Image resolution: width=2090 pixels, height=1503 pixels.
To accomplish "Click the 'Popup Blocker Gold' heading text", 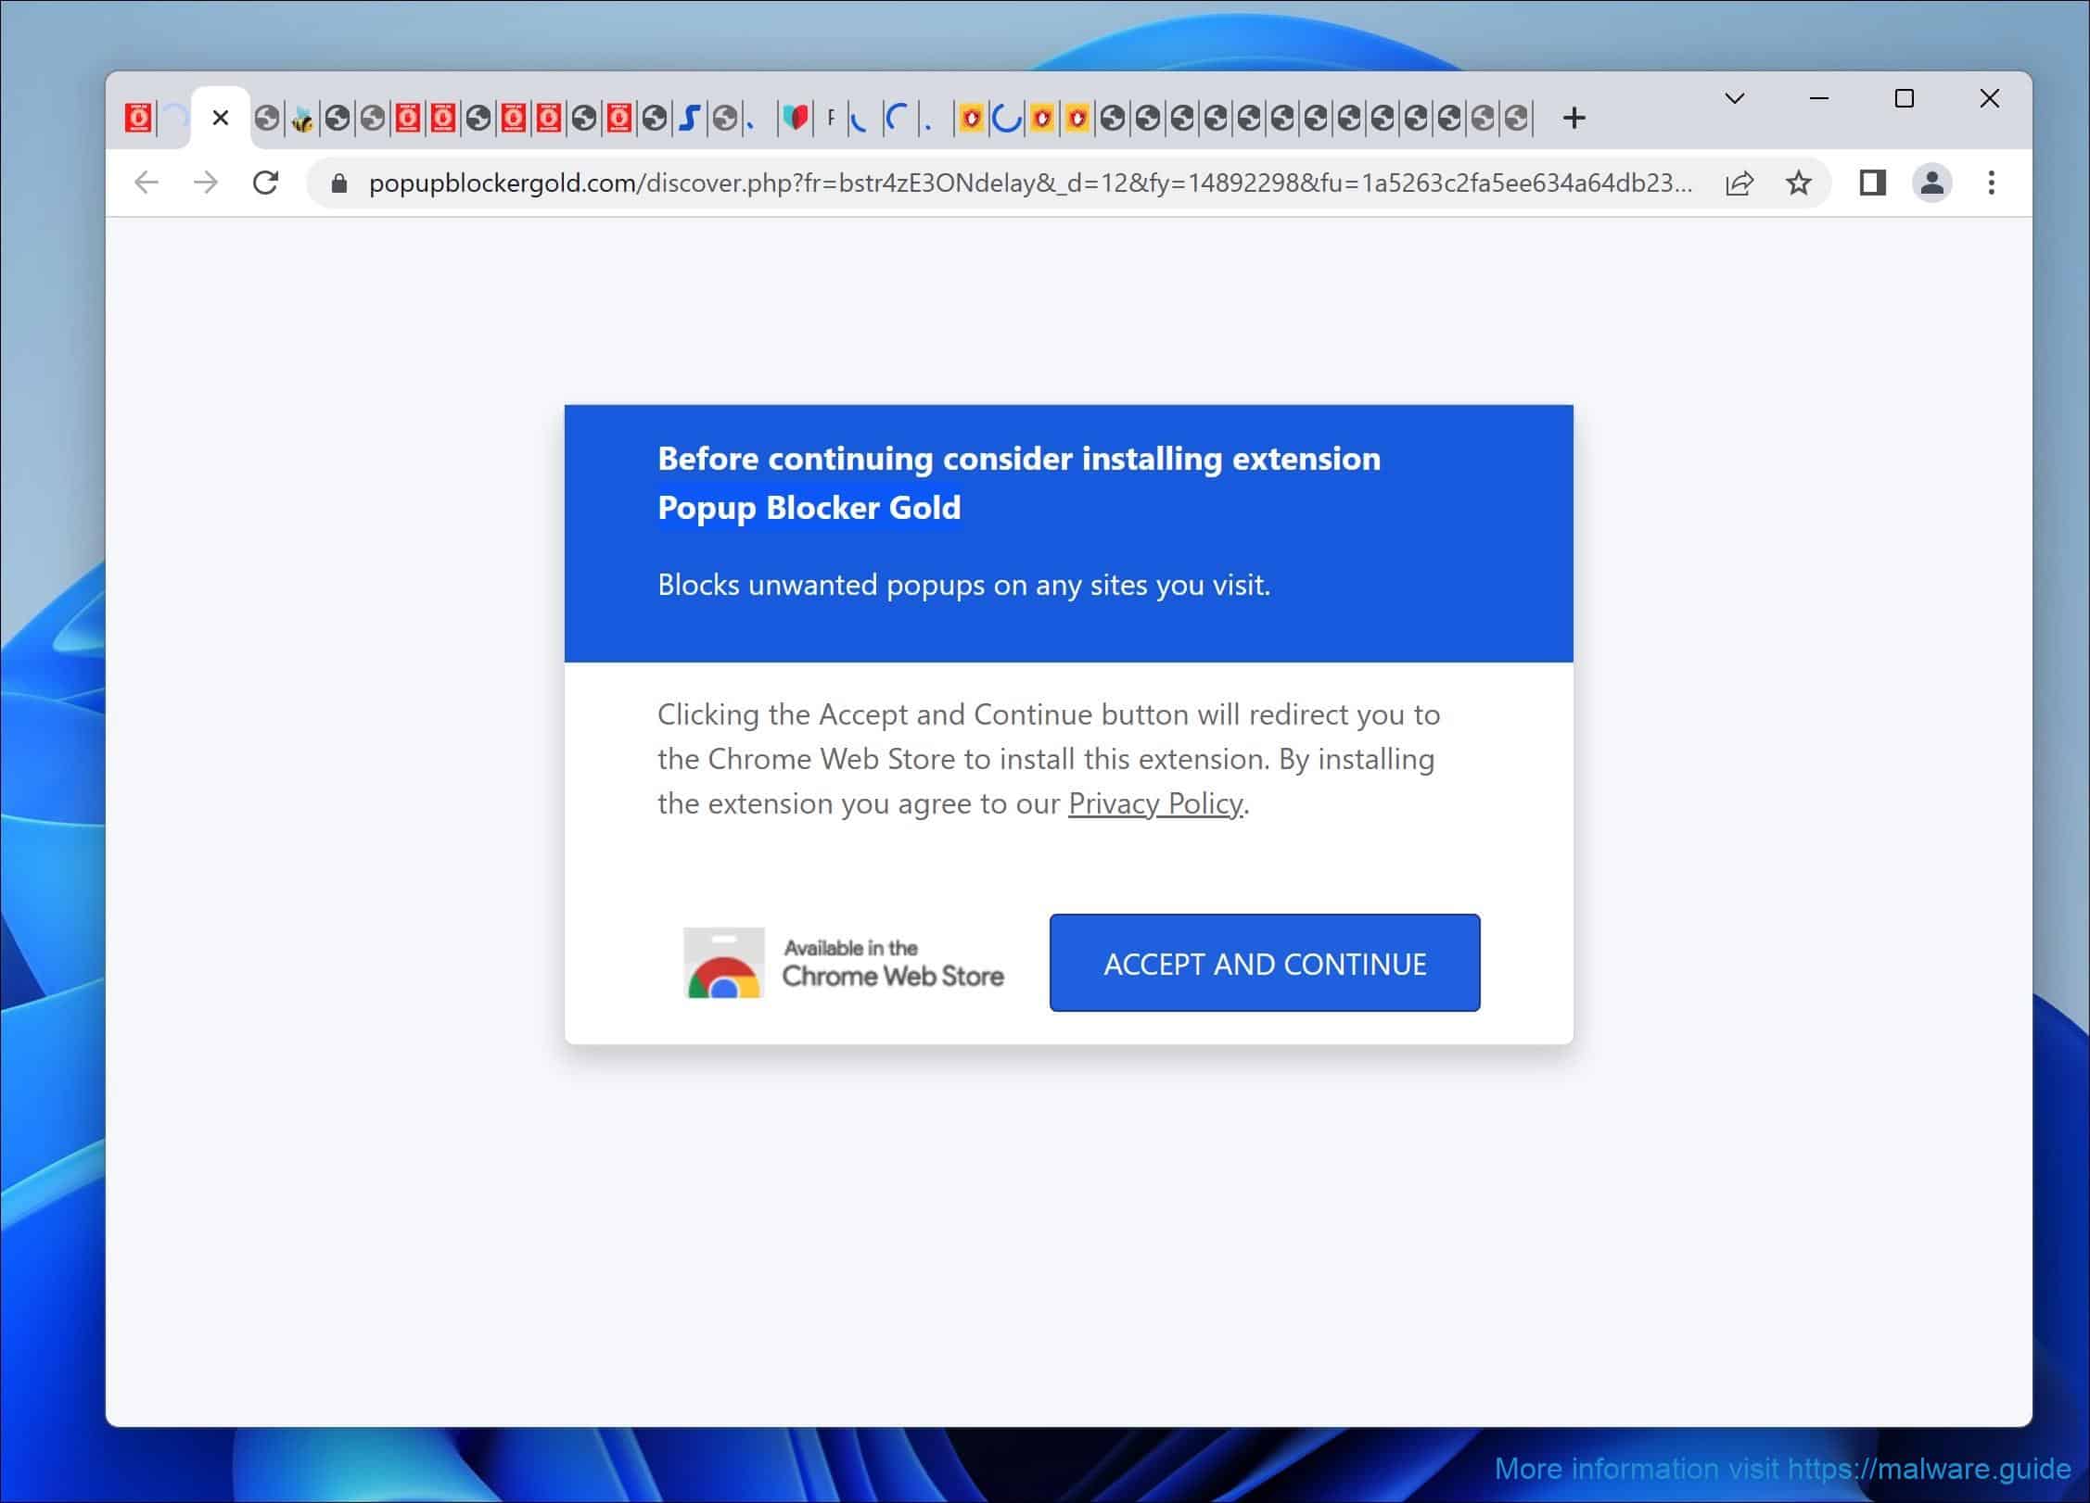I will (x=809, y=508).
